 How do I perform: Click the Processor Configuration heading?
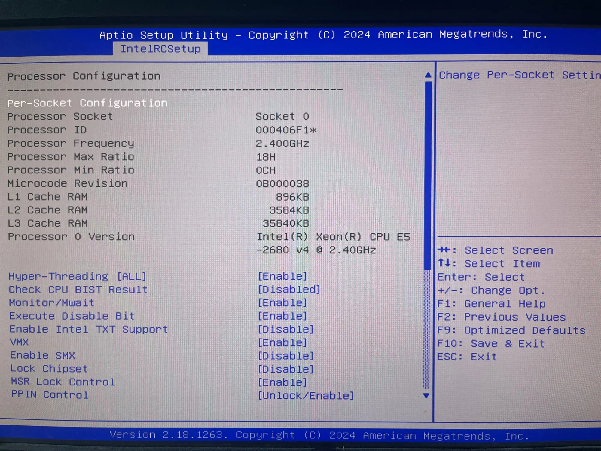point(84,76)
